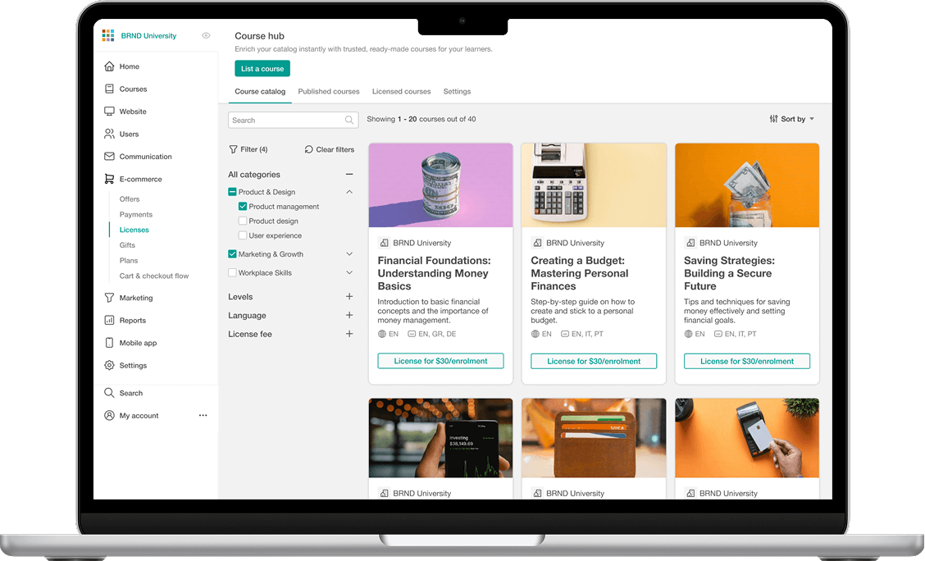Select the Home icon in the sidebar
Screen dimensions: 925x561
click(109, 66)
